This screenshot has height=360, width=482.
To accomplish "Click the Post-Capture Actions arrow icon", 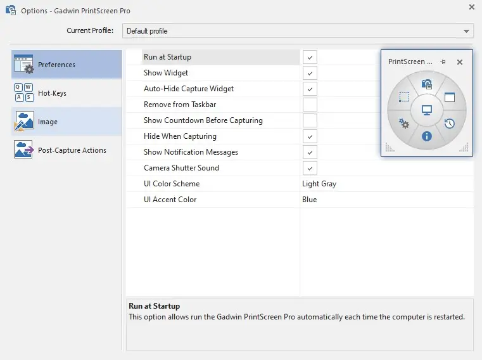I will pyautogui.click(x=23, y=150).
